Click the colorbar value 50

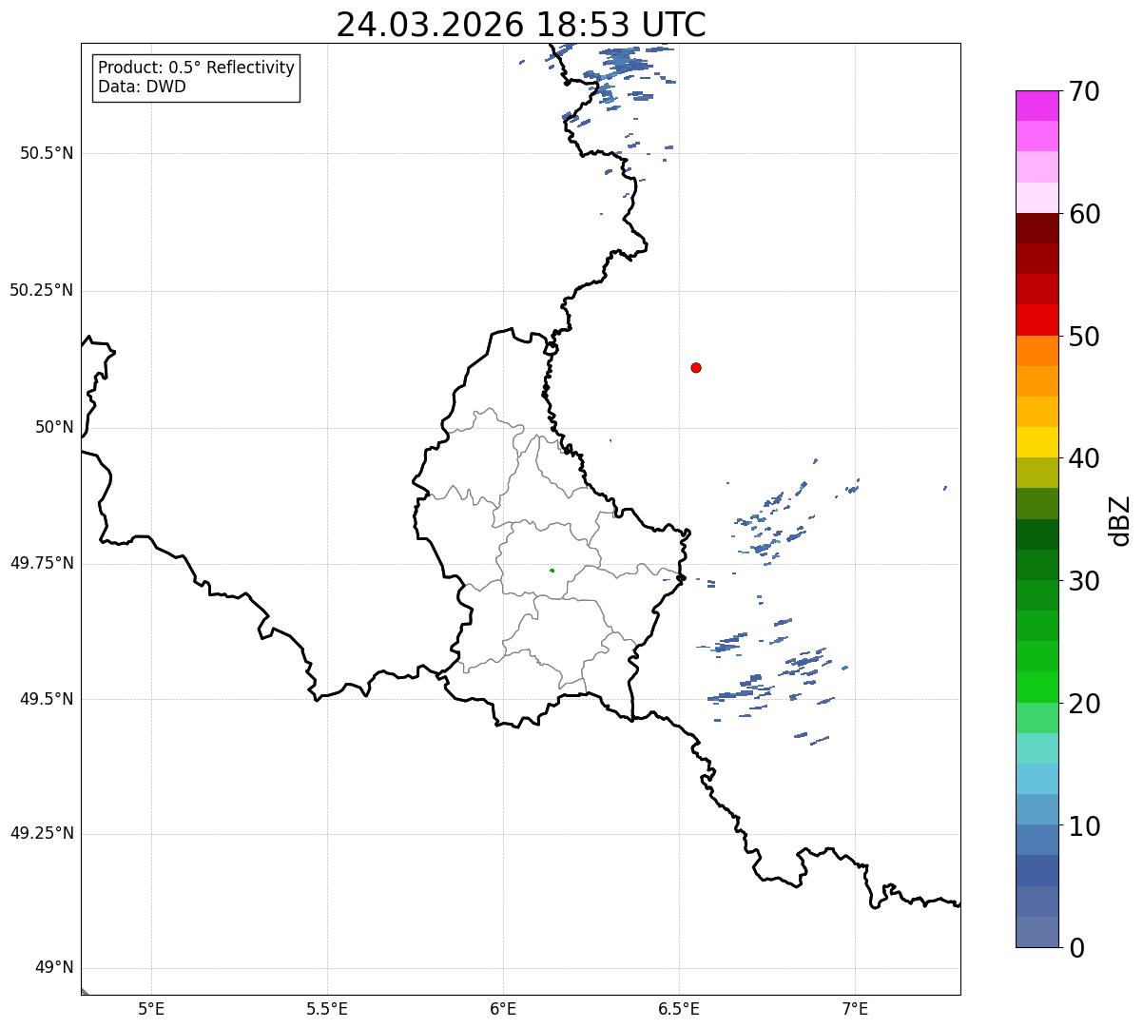click(1084, 337)
